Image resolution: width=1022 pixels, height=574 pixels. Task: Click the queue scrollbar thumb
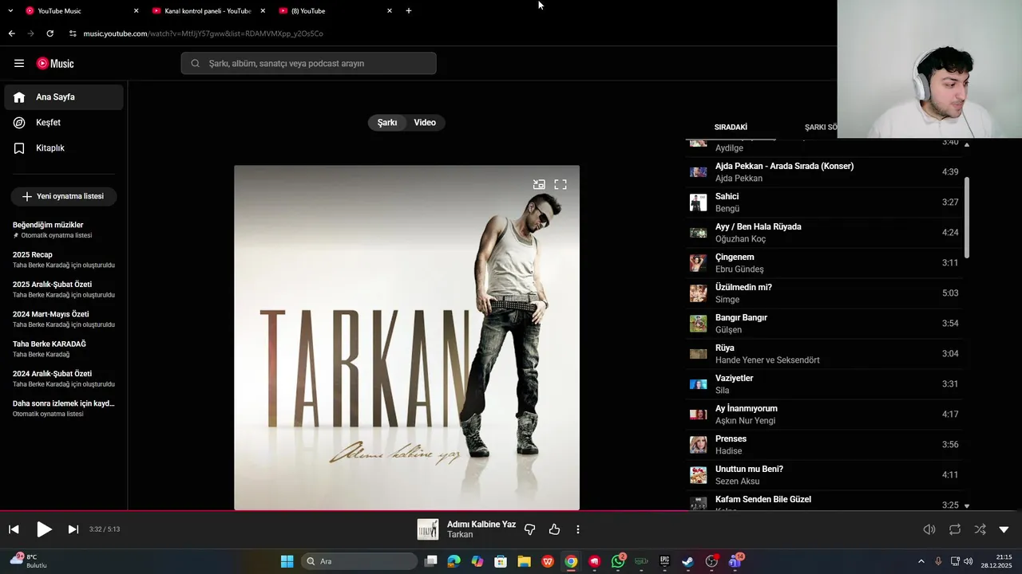coord(967,217)
